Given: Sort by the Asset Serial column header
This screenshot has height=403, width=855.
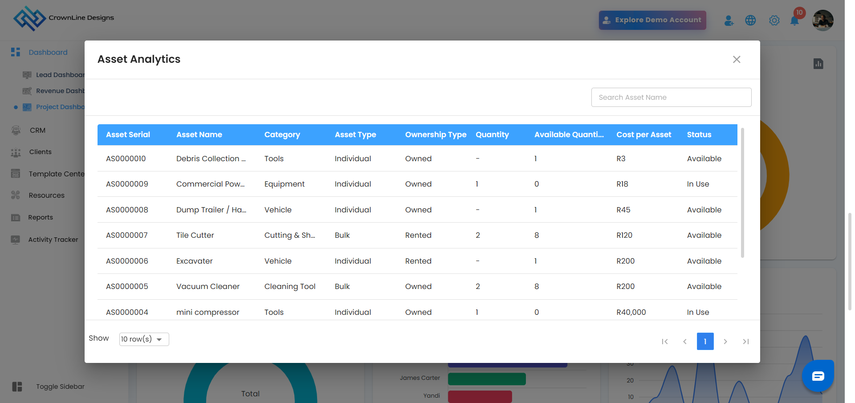Looking at the screenshot, I should coord(128,134).
